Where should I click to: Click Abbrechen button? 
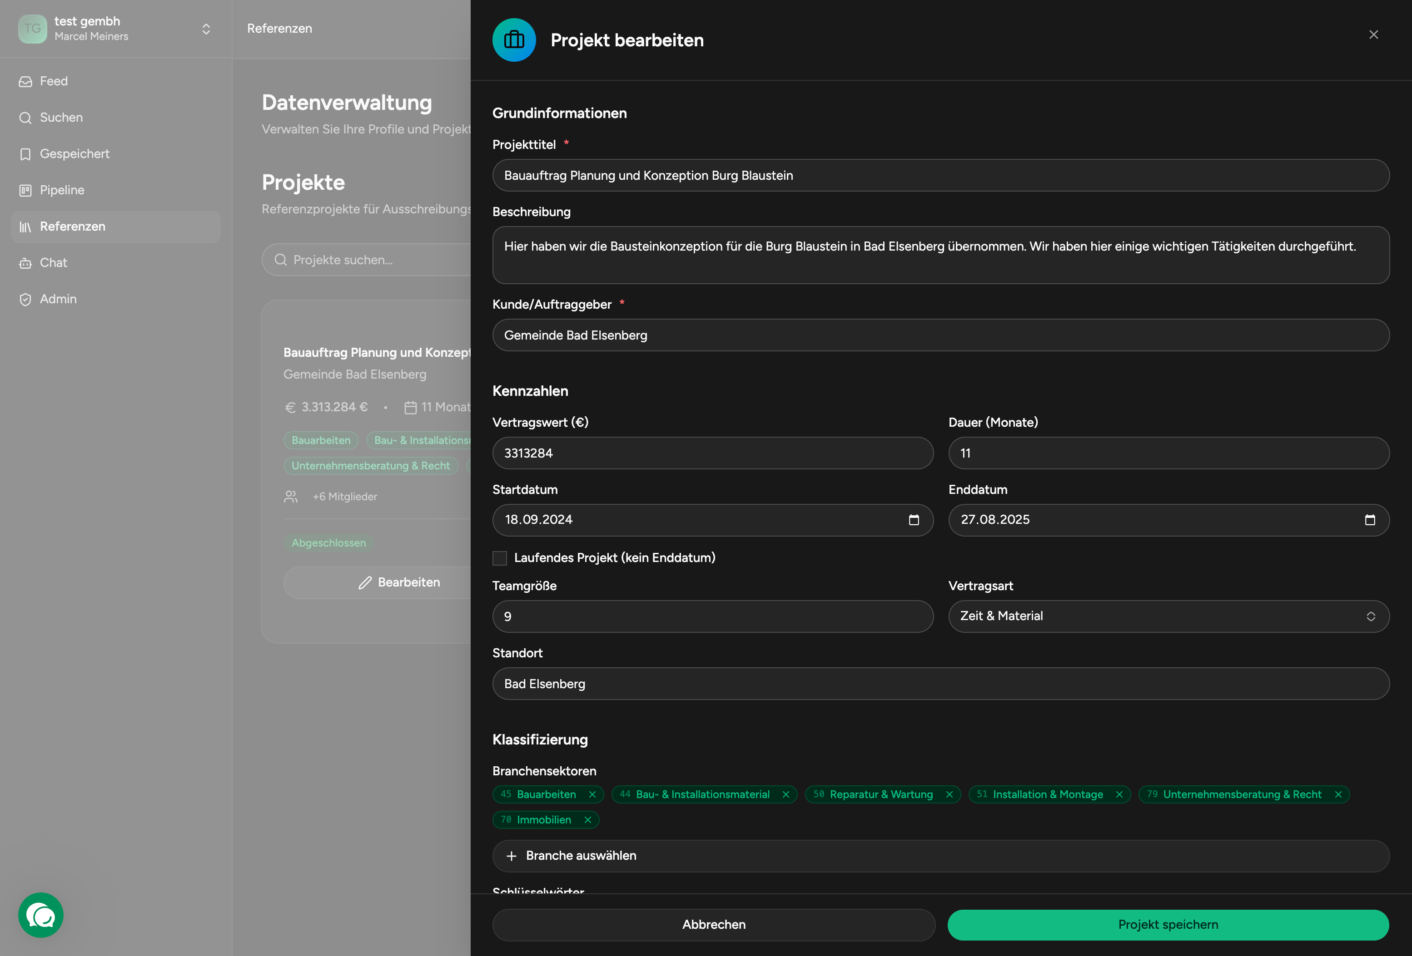(713, 924)
